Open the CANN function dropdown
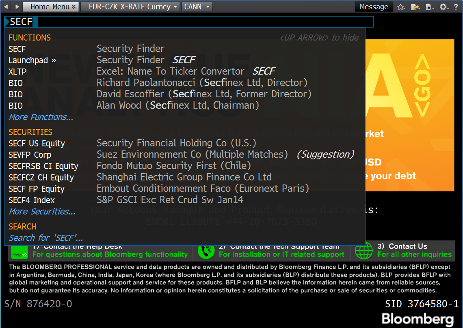The height and width of the screenshot is (328, 463). click(197, 6)
